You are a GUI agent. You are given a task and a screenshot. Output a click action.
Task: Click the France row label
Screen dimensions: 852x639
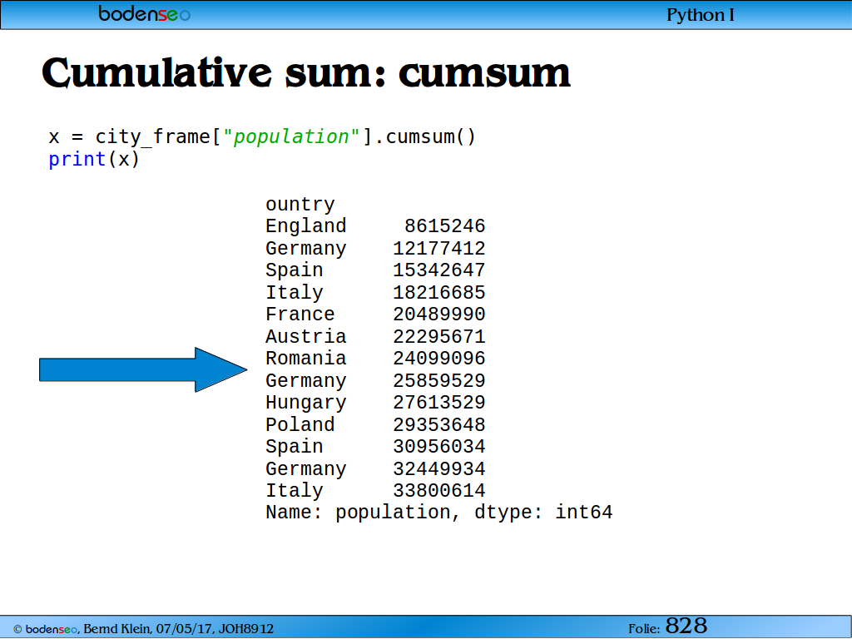coord(300,314)
